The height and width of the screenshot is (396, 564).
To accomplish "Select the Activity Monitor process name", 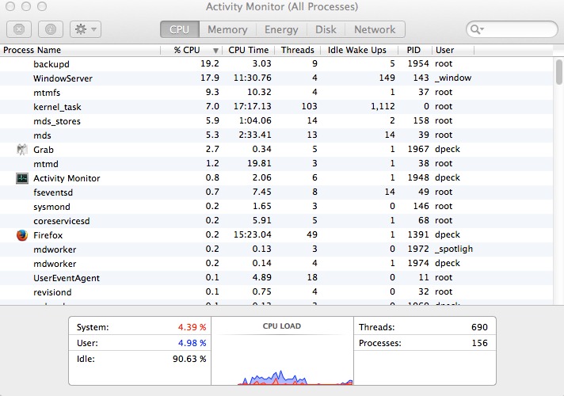I will [x=67, y=178].
